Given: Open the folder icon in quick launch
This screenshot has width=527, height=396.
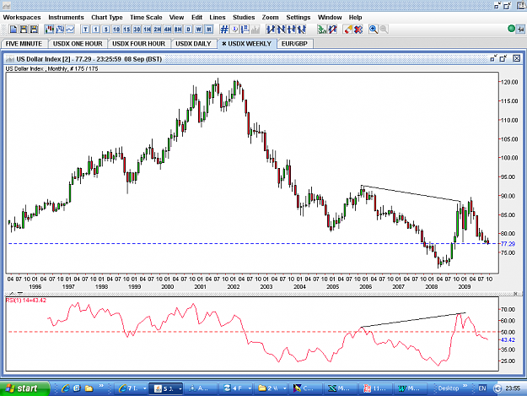Looking at the screenshot, I should [89, 388].
